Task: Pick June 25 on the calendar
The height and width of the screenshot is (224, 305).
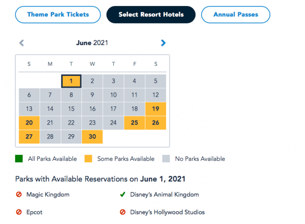Action: [x=134, y=123]
